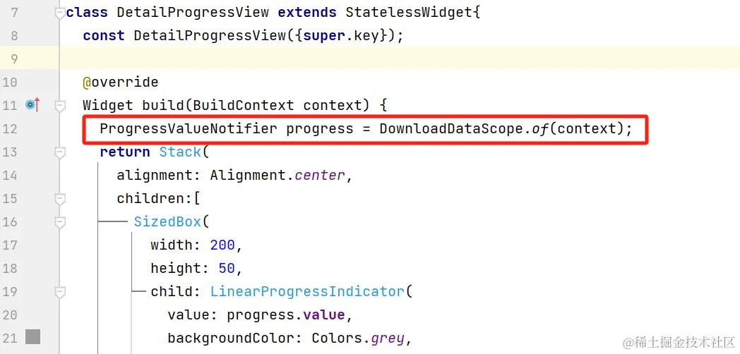740x354 pixels.
Task: Click line number 9 in the gutter
Action: pyautogui.click(x=14, y=59)
